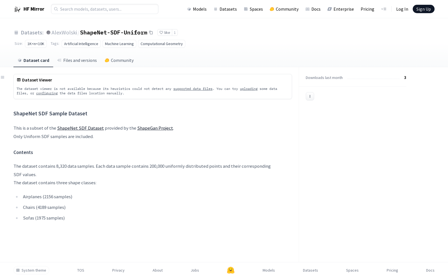
Task: Click the ShapeNet-SDF-Uniform dataset title
Action: [x=114, y=33]
